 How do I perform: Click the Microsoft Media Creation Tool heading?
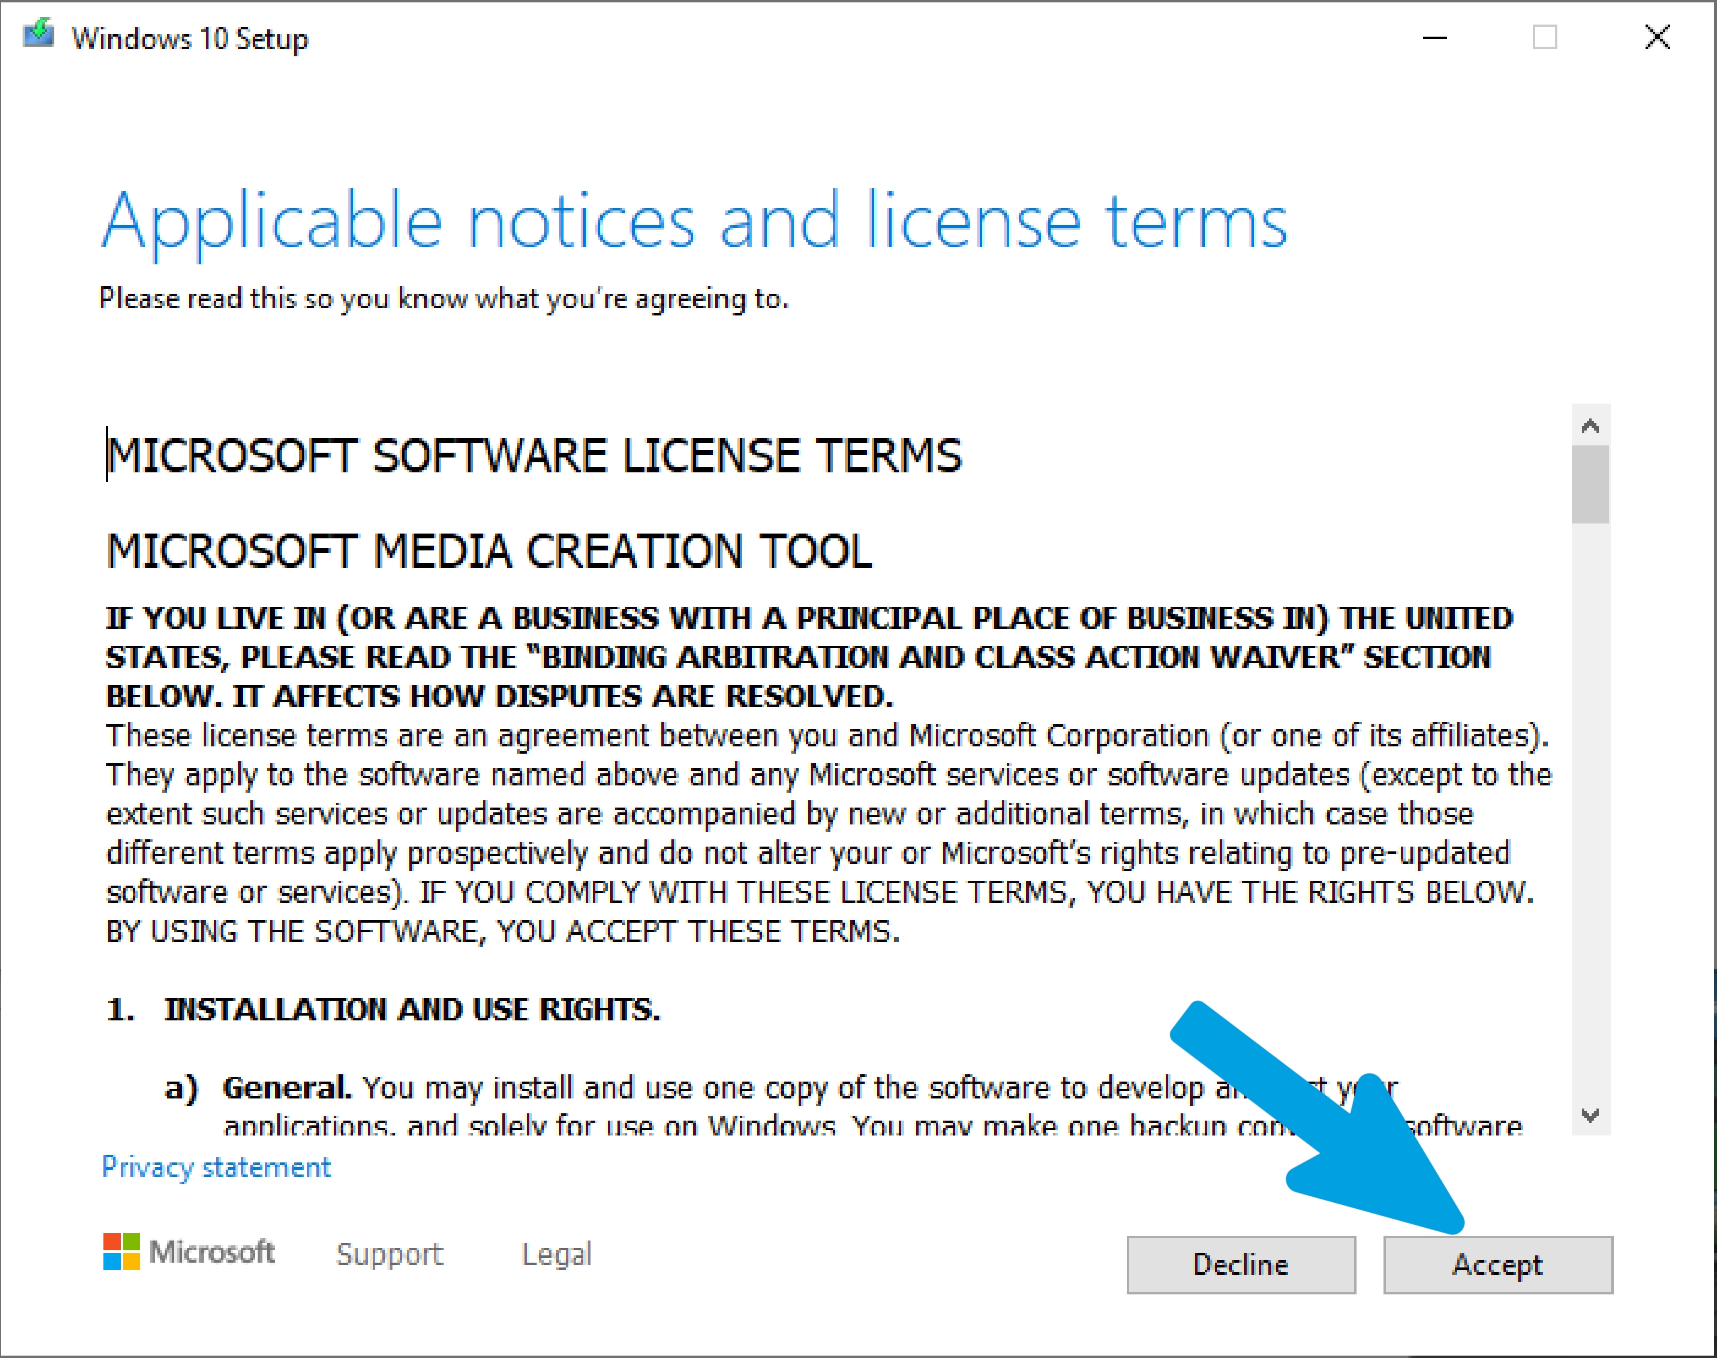click(x=489, y=551)
